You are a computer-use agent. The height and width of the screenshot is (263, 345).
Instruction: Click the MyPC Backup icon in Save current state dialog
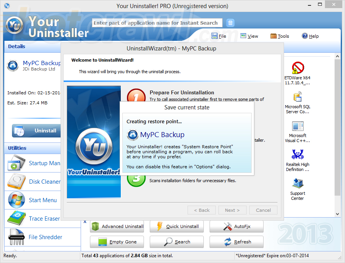point(132,135)
